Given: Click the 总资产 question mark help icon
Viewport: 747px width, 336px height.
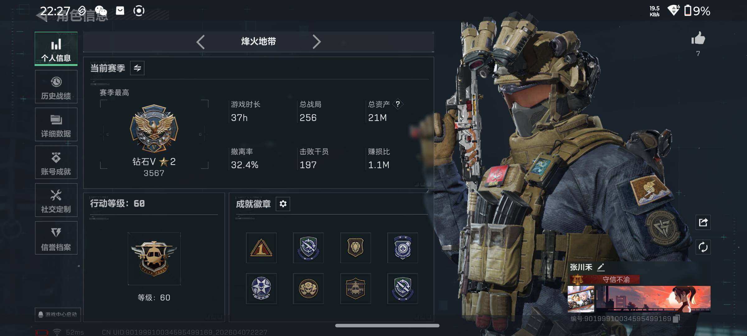Looking at the screenshot, I should coord(398,104).
